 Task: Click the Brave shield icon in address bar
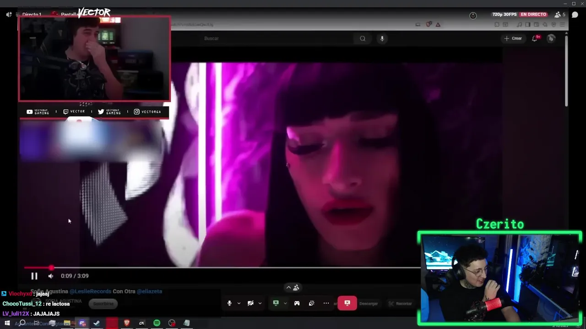coord(429,24)
